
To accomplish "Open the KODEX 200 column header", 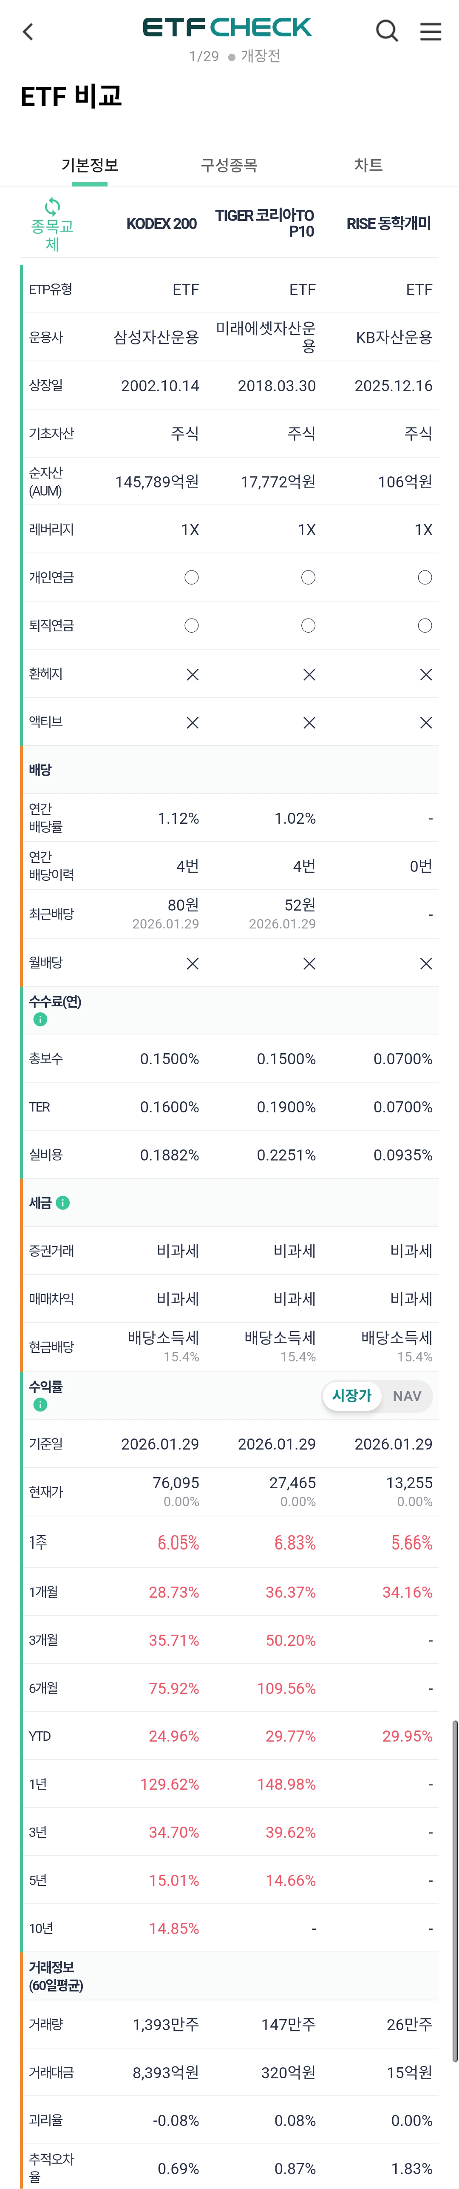I will 161,223.
